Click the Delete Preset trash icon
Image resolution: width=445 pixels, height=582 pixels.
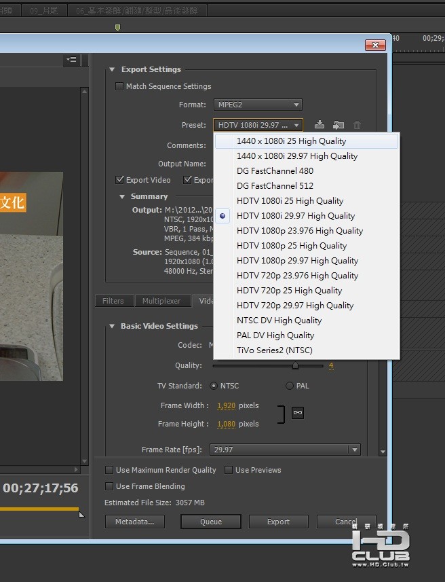point(357,125)
